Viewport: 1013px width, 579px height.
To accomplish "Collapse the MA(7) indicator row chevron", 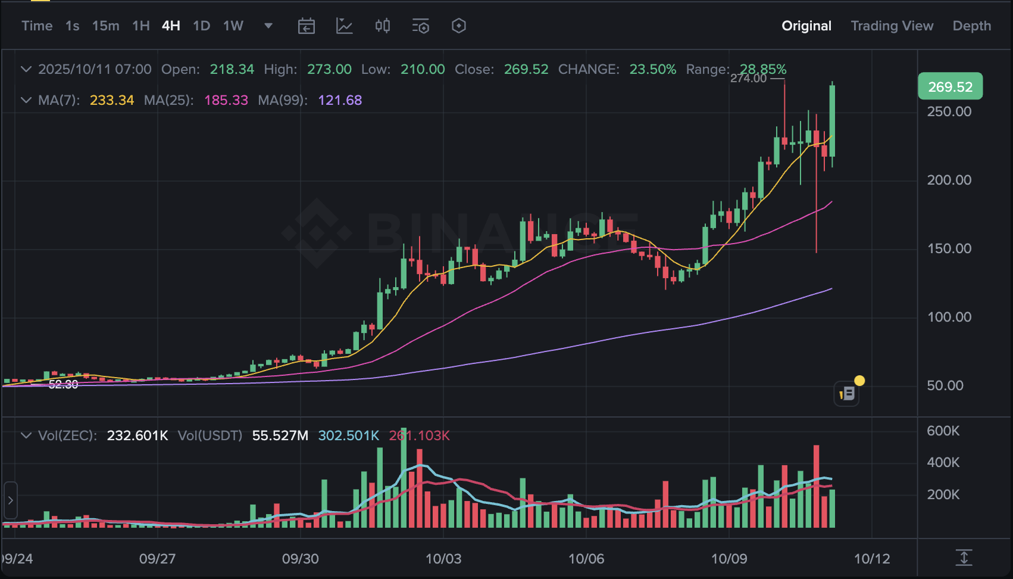I will pyautogui.click(x=26, y=100).
